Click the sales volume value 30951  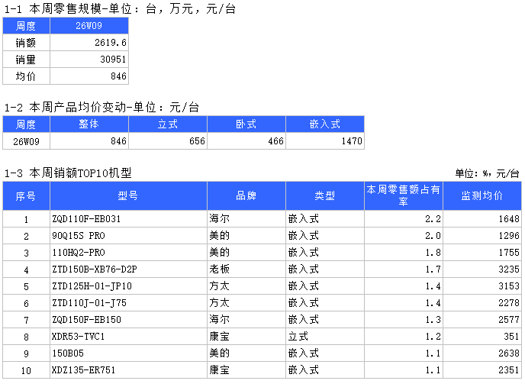click(x=89, y=60)
